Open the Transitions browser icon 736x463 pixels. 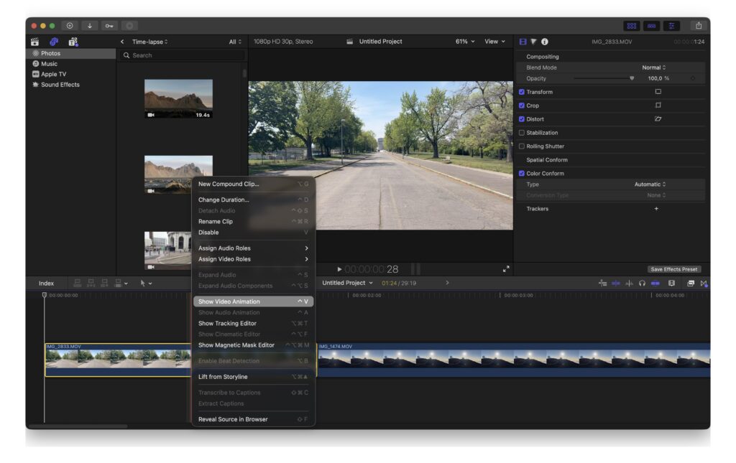704,283
